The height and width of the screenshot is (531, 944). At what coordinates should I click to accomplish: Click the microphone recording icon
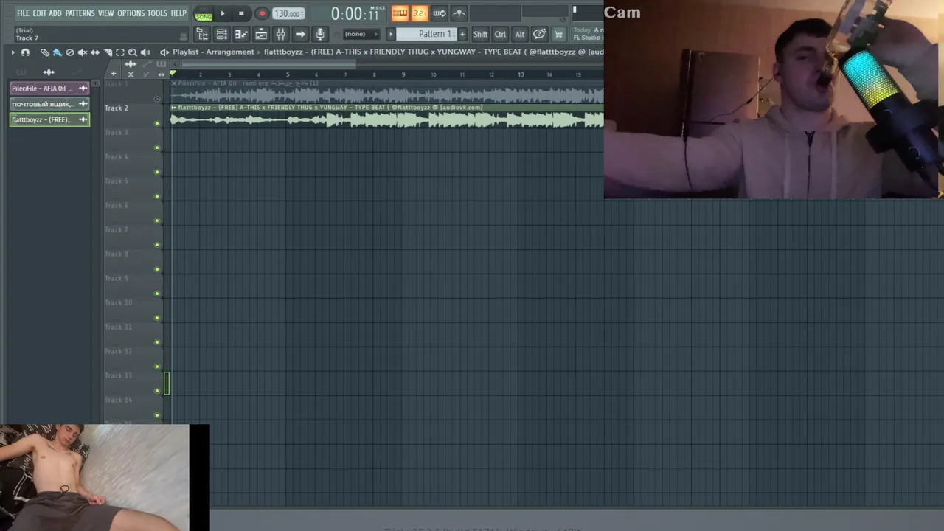(x=320, y=35)
